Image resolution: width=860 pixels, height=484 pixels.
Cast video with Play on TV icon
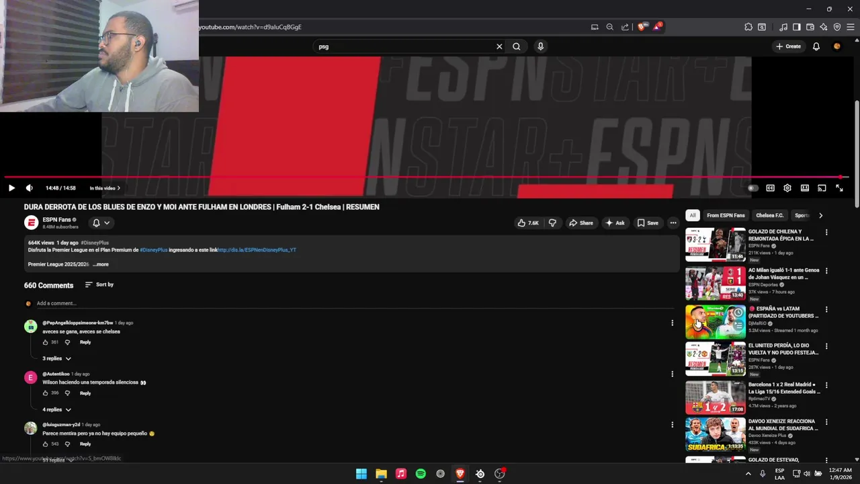[x=822, y=188]
